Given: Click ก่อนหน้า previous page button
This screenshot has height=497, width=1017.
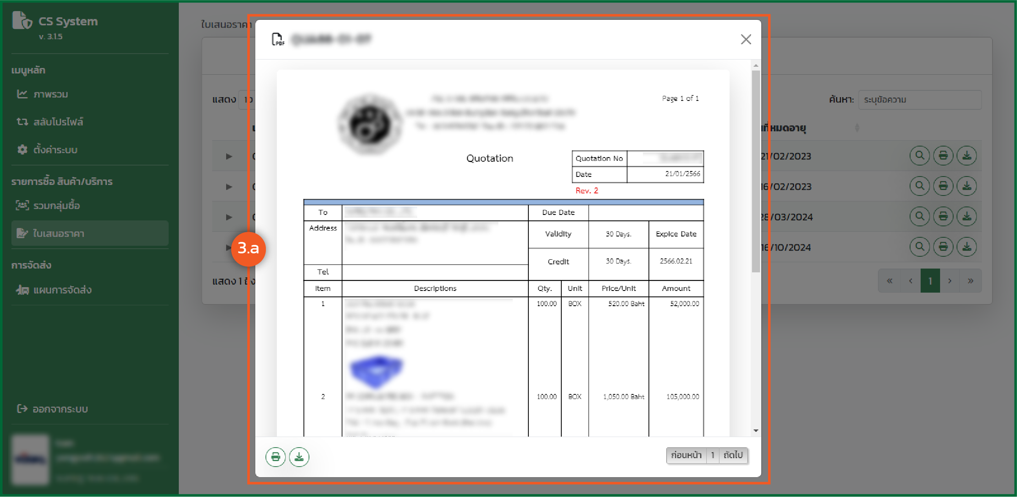Looking at the screenshot, I should pos(686,455).
